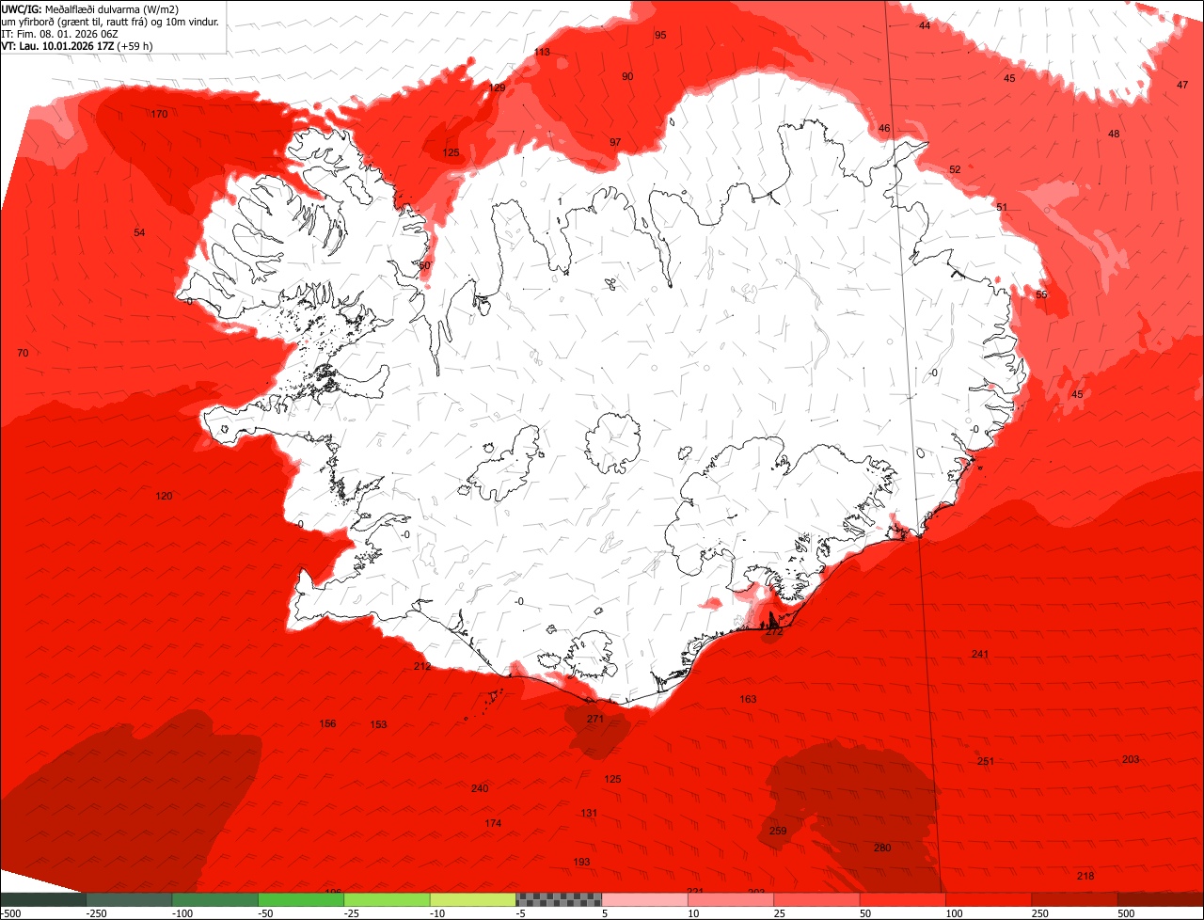The height and width of the screenshot is (920, 1204).
Task: Click the colorbar segment between -250 and -100
Action: [129, 899]
